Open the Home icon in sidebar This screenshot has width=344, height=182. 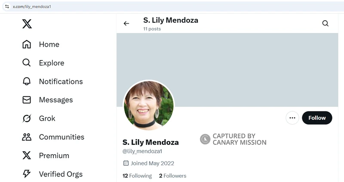tap(27, 45)
